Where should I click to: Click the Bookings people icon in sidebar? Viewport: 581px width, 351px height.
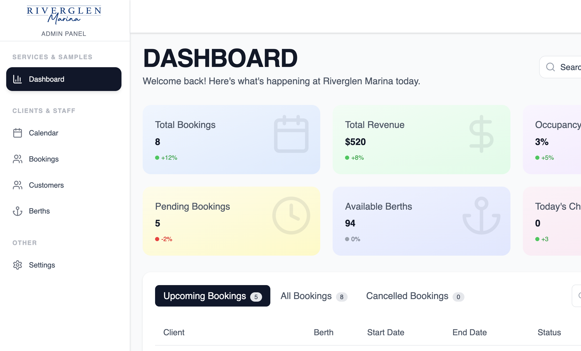point(17,159)
